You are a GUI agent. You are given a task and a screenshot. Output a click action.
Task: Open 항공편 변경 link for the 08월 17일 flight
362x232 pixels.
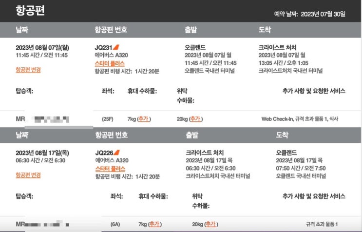coord(28,175)
